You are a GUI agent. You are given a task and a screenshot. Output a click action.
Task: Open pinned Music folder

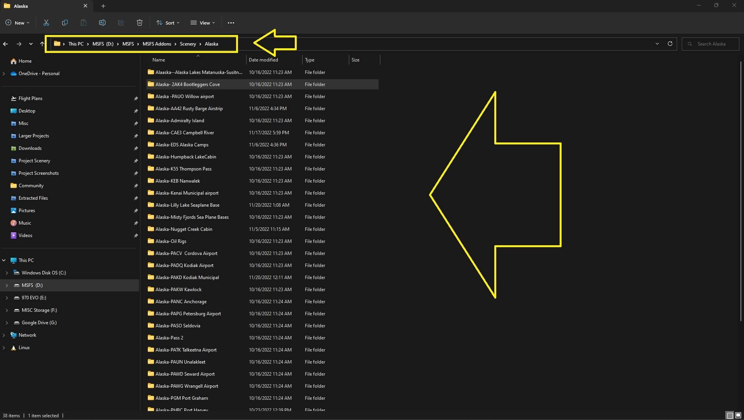pos(25,223)
